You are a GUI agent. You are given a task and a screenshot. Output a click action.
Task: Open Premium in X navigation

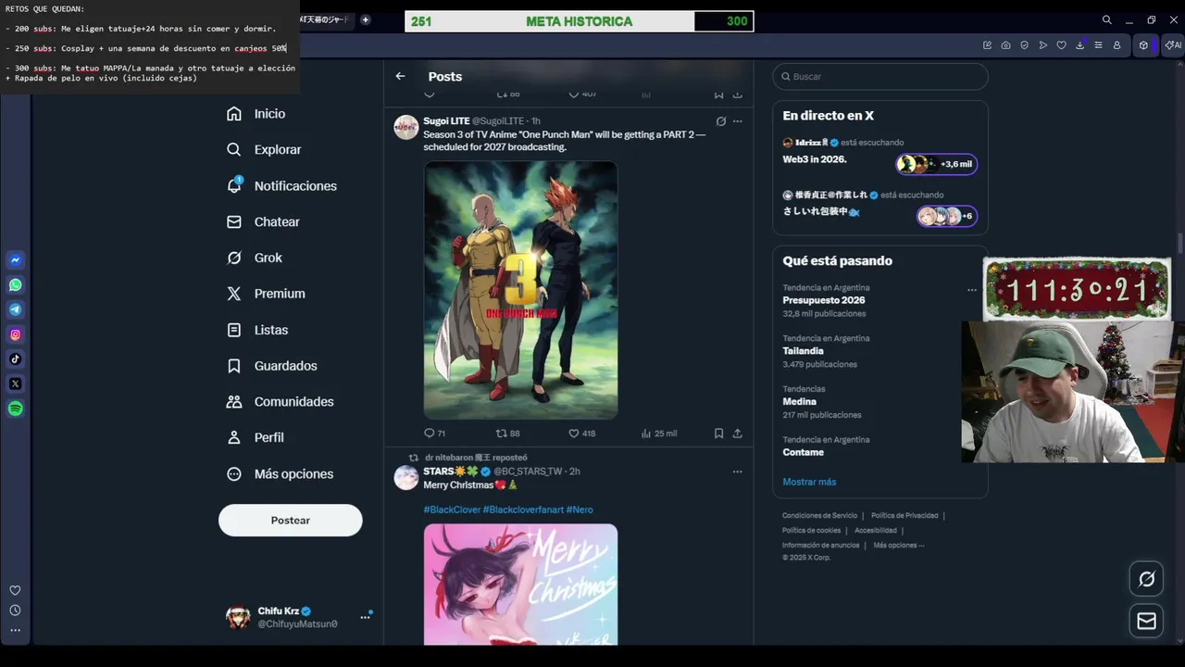coord(265,294)
